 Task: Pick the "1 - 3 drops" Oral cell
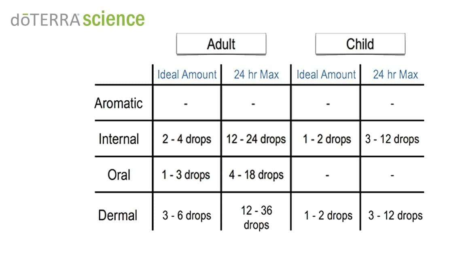186,175
